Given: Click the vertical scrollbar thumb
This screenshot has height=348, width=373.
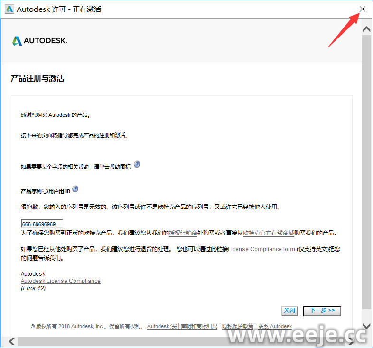Looking at the screenshot, I should (366, 176).
